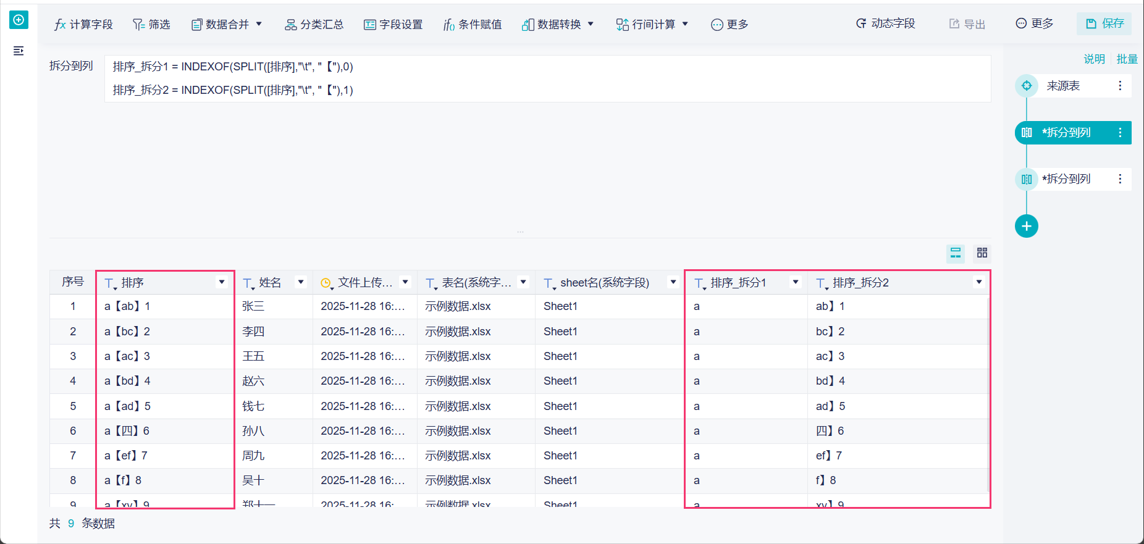Select cell 王五 in 姓名 column
This screenshot has height=544, width=1144.
(274, 356)
